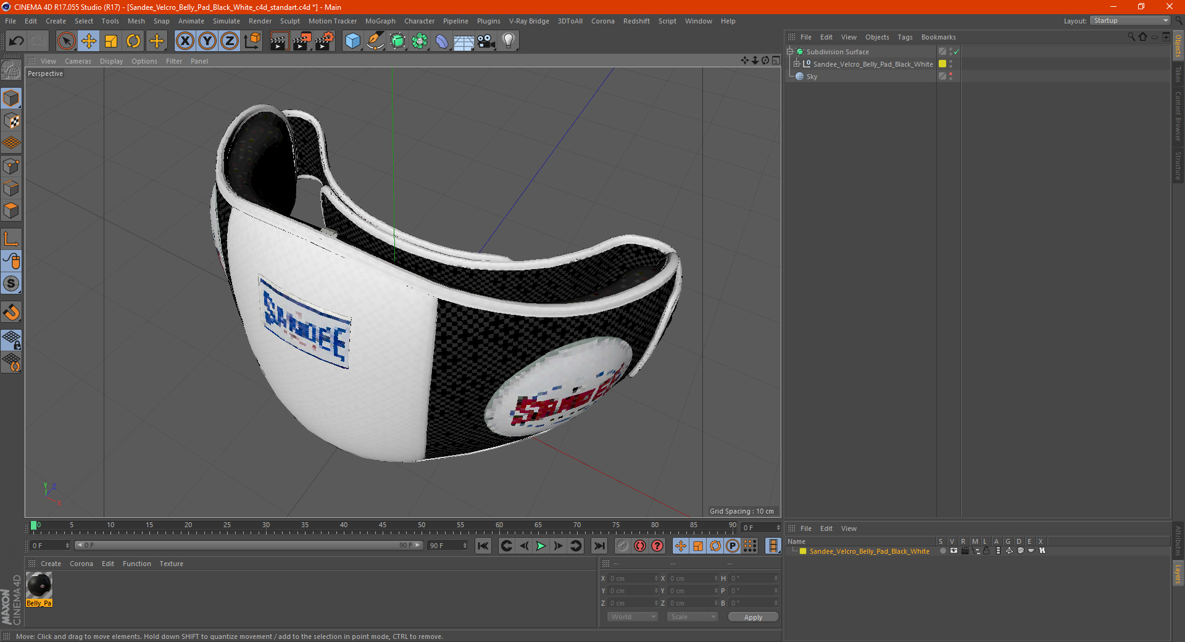Render to Picture Viewer
Viewport: 1185px width, 642px height.
point(302,41)
